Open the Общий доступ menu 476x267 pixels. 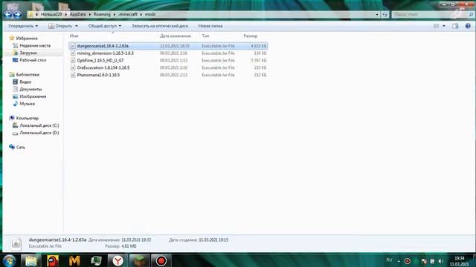coord(104,26)
